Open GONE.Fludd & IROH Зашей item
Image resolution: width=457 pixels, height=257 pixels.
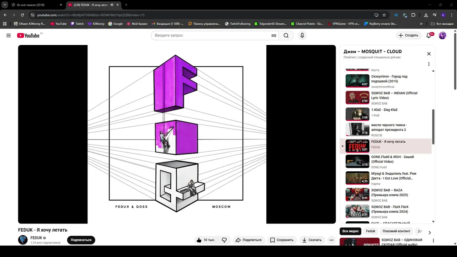click(386, 161)
